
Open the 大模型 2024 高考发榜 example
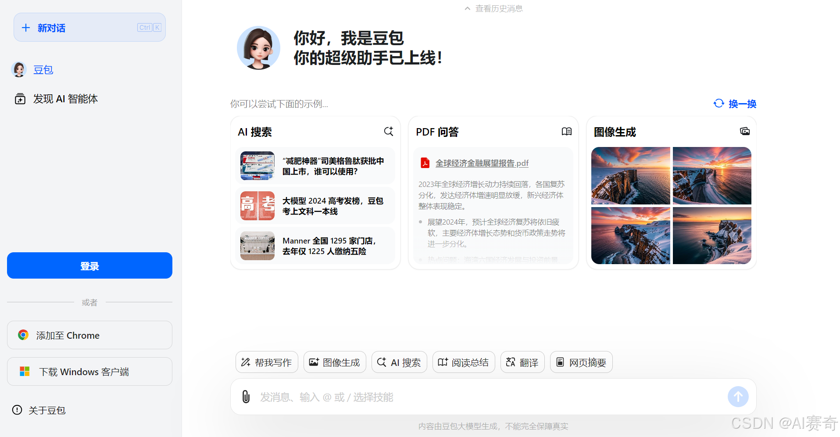point(315,206)
